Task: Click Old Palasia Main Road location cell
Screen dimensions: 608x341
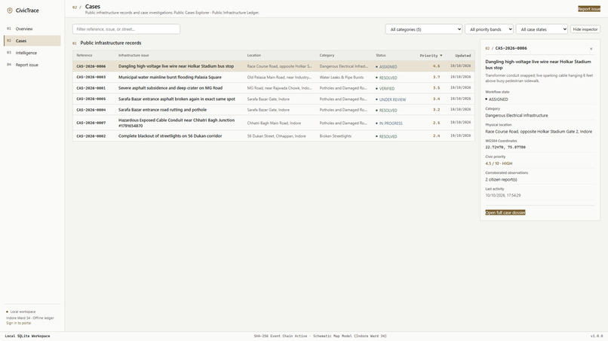Action: (279, 77)
